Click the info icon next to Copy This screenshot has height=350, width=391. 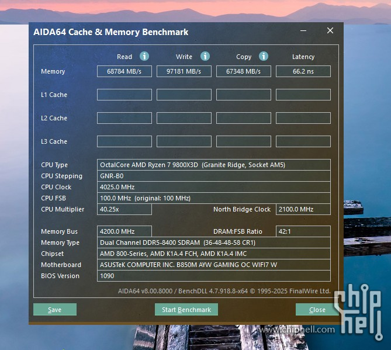264,57
